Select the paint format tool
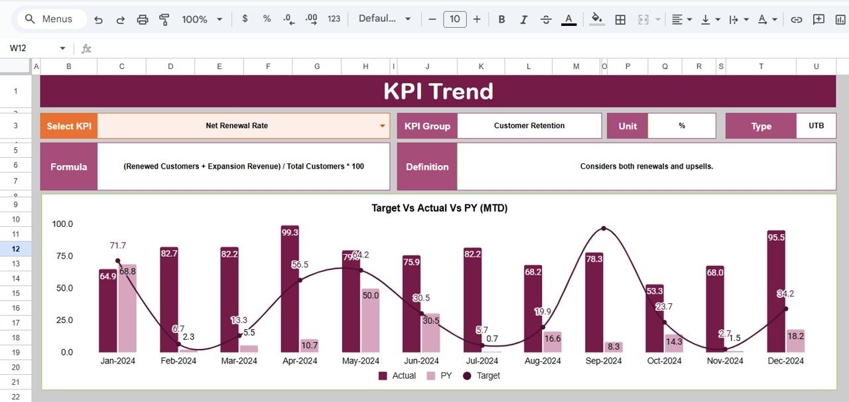The image size is (849, 402). pos(164,19)
